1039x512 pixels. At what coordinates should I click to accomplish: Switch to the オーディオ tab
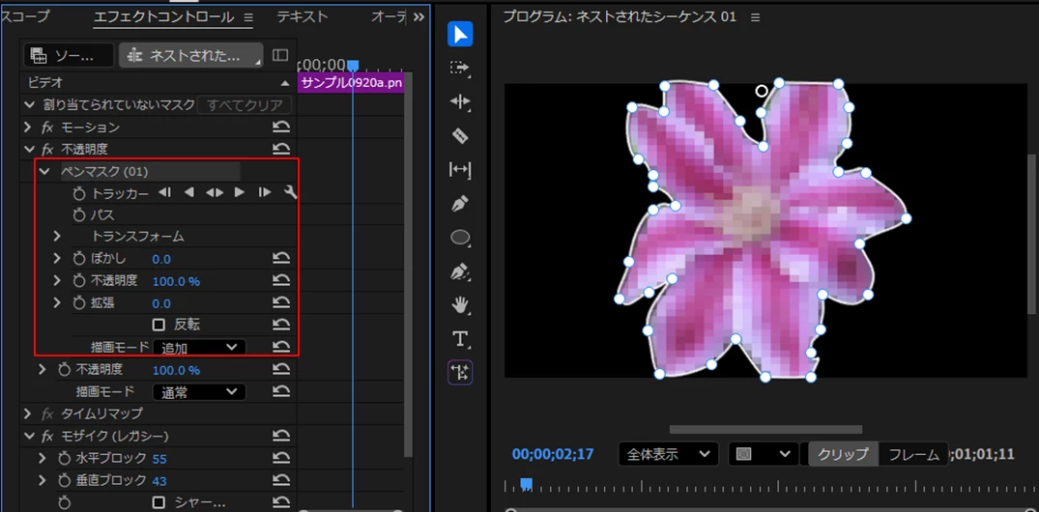(389, 16)
